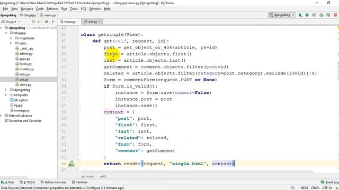339x190 pixels.
Task: Open the profiler run icon
Action: (x=322, y=15)
